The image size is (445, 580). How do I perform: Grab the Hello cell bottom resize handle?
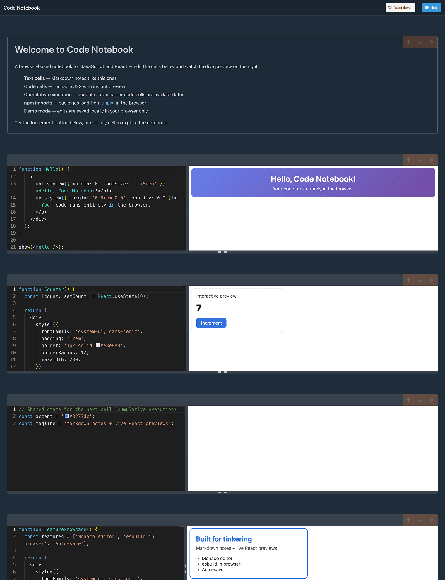(222, 252)
